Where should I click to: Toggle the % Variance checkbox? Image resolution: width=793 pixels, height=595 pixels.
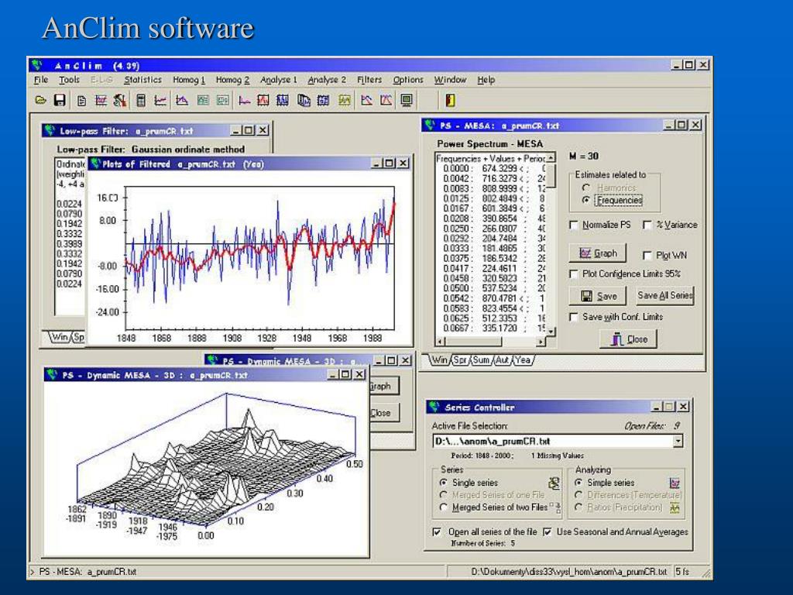[647, 225]
